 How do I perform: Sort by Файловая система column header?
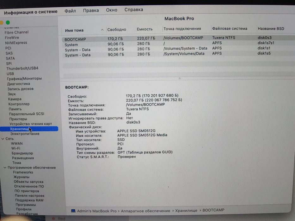(230, 28)
